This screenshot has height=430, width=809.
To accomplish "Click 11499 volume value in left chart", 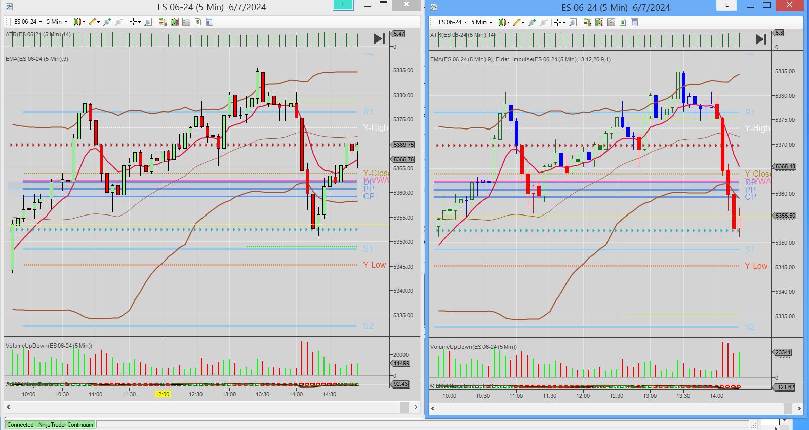I will [401, 363].
